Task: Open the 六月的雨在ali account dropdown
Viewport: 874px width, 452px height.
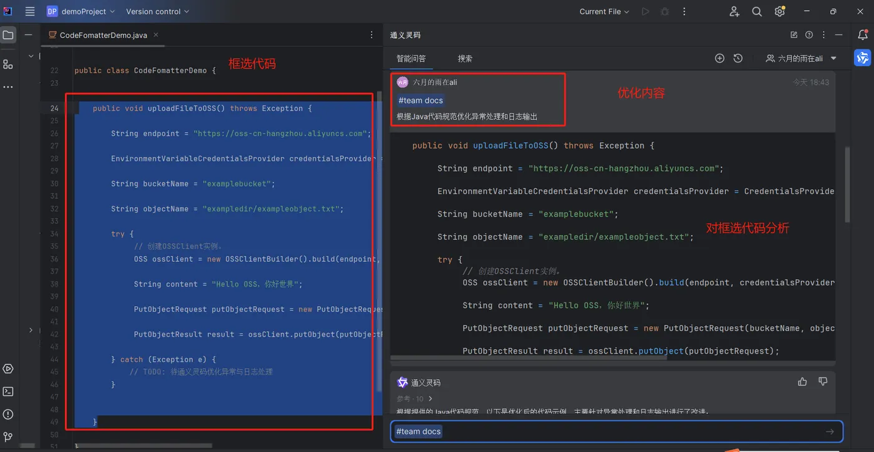Action: pyautogui.click(x=802, y=58)
